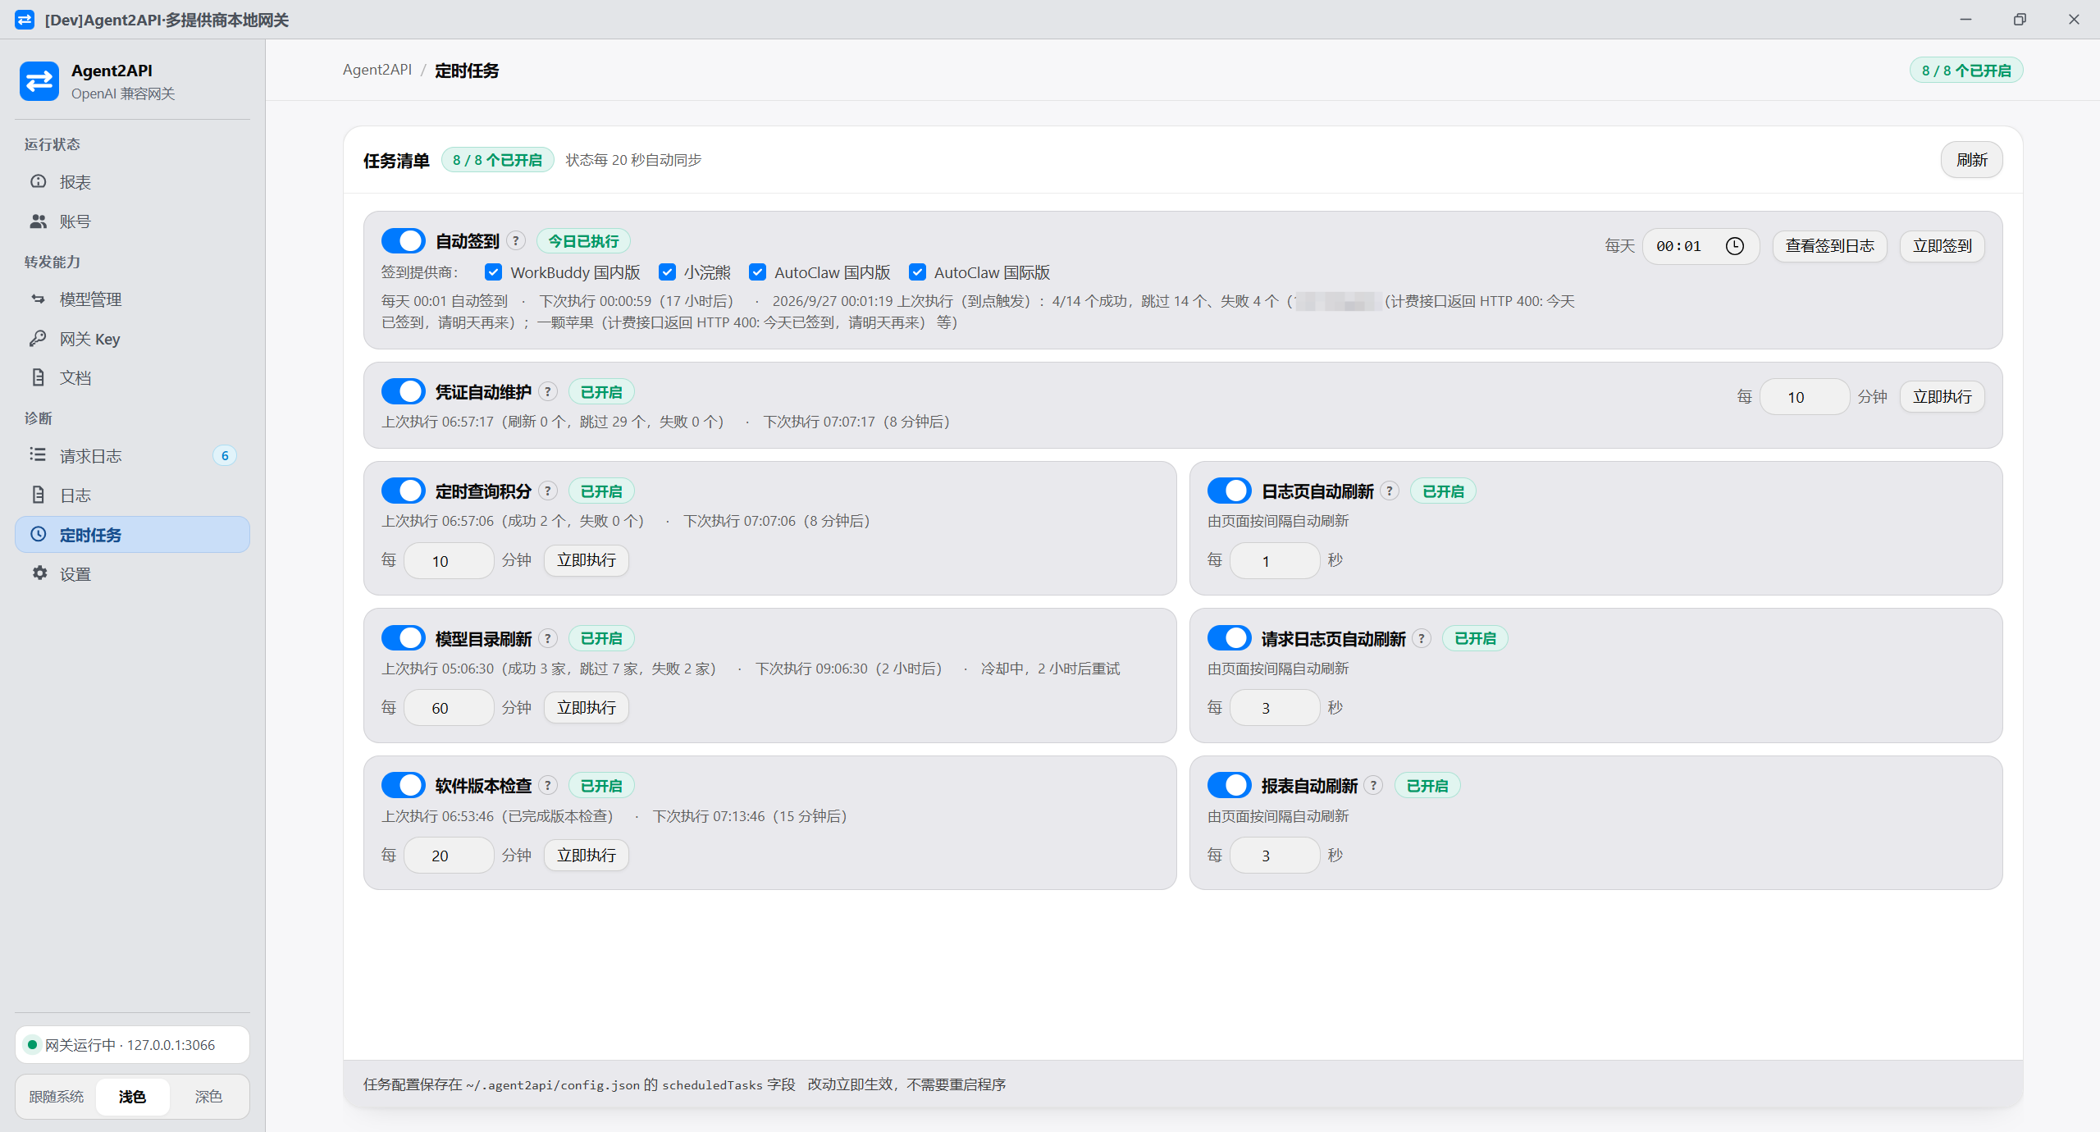Open the clock picker in the time field

1734,246
